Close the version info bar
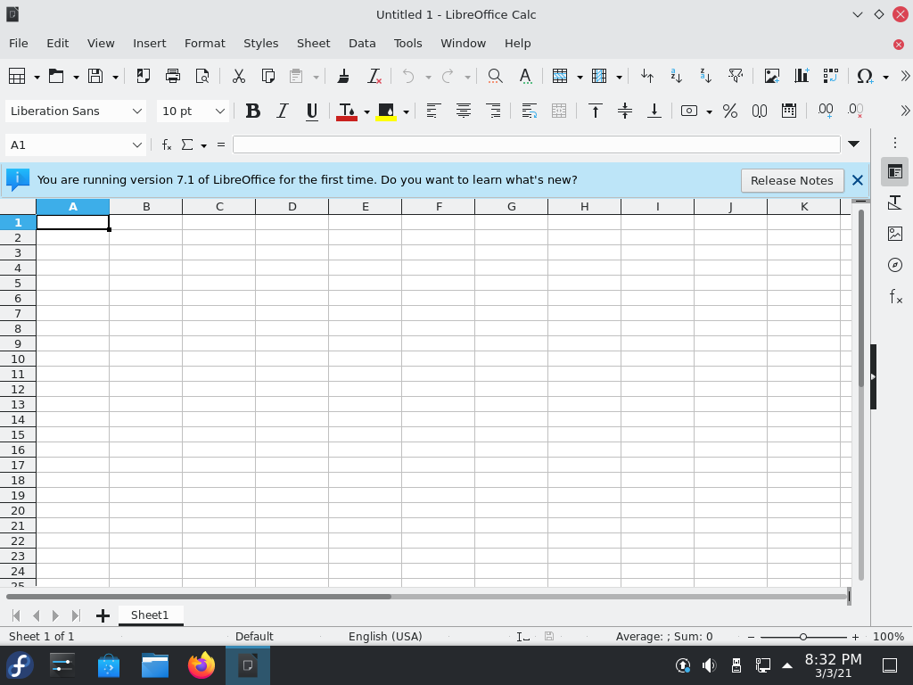This screenshot has height=685, width=913. pyautogui.click(x=857, y=180)
